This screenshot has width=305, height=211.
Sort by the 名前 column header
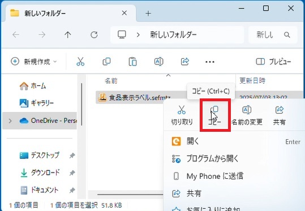111,80
